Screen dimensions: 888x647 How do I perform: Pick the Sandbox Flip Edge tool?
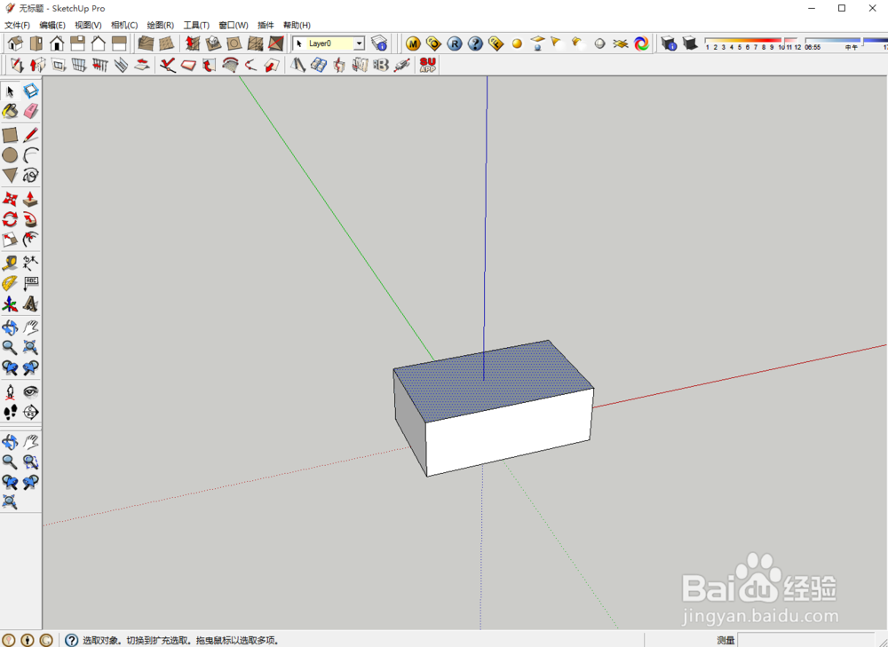[x=276, y=43]
